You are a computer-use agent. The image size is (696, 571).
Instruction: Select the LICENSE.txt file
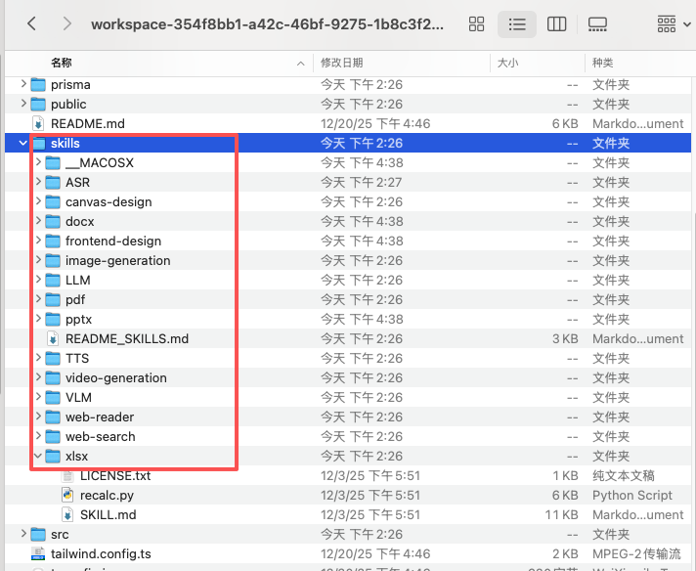click(114, 475)
